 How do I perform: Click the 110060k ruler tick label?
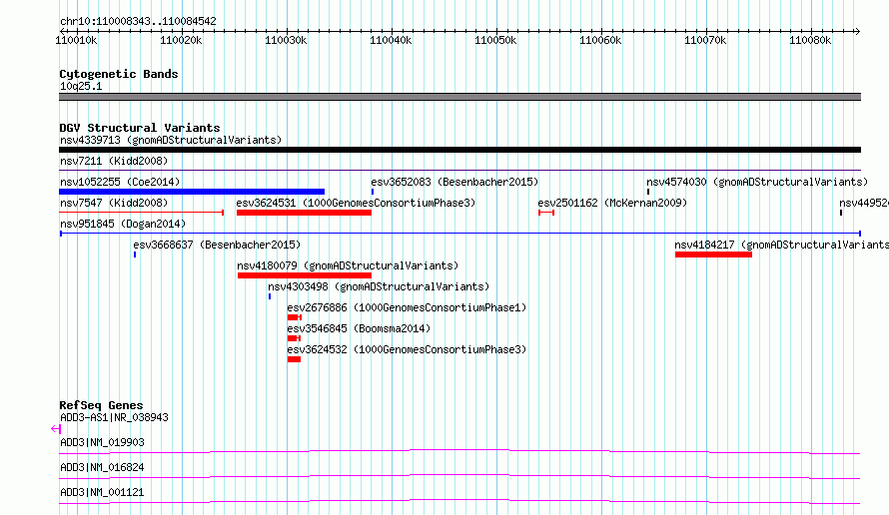click(x=600, y=41)
